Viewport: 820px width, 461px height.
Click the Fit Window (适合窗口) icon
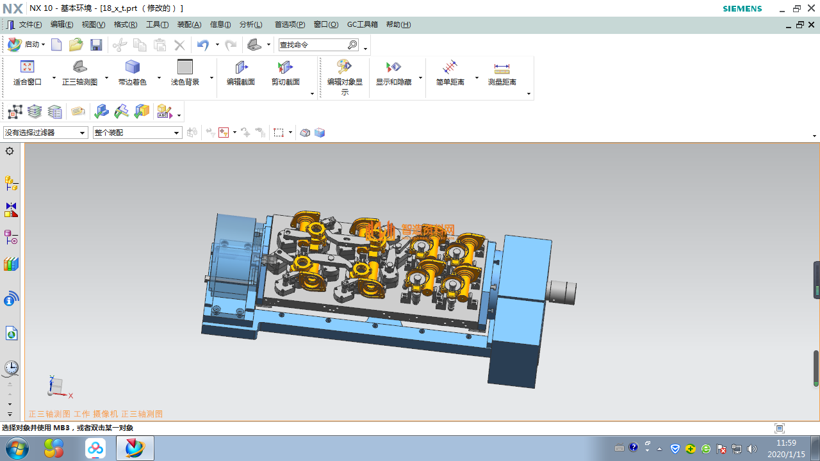click(x=27, y=67)
